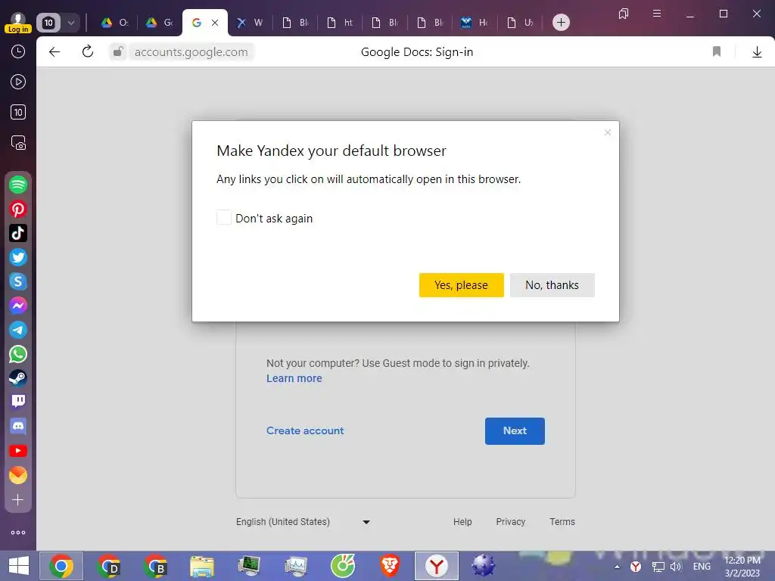This screenshot has height=581, width=775.
Task: Open the numbered 10 tabs sidebar icon
Action: [x=18, y=112]
